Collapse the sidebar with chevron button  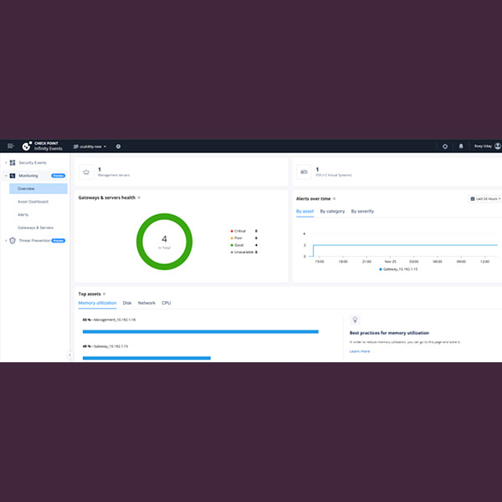tap(69, 355)
